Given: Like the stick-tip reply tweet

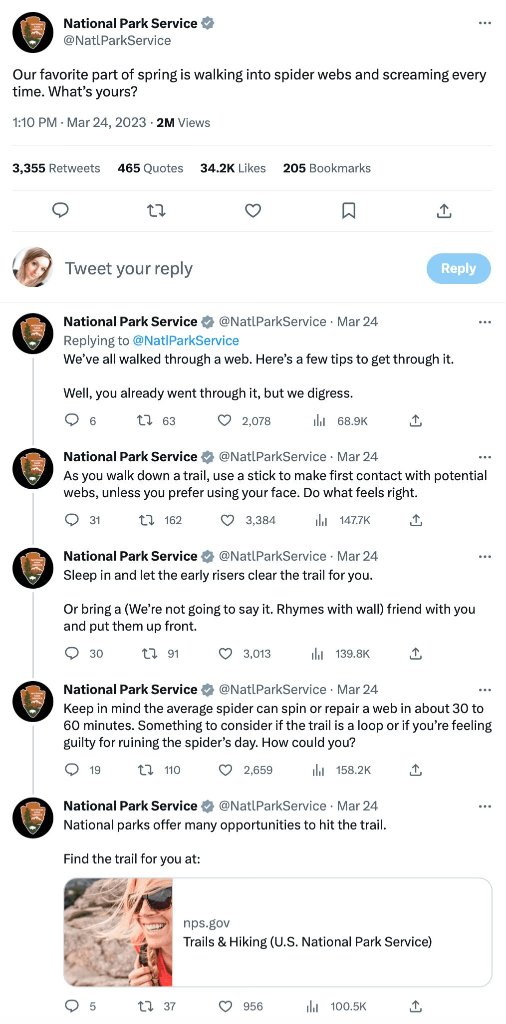Looking at the screenshot, I should point(228,520).
